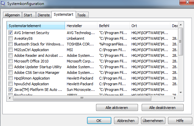Click the Microsoft Corp... manufacturer cell
This screenshot has height=126, width=194.
pyautogui.click(x=80, y=61)
